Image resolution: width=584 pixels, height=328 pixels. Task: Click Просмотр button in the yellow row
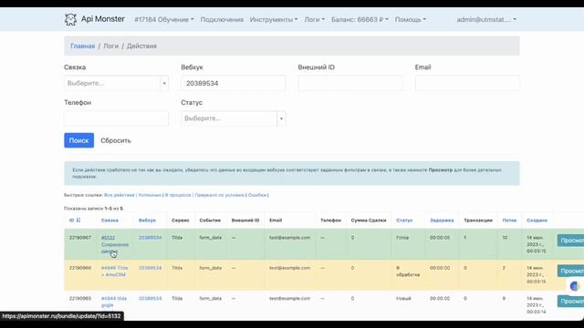point(570,272)
